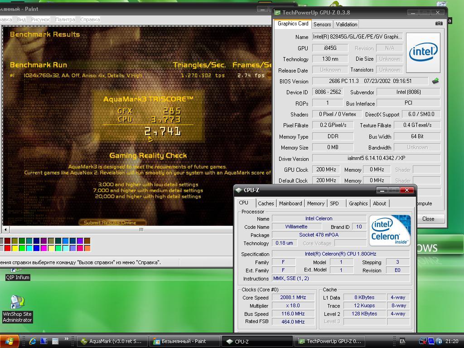Click the Intel logo in GPU-Z

click(x=423, y=53)
